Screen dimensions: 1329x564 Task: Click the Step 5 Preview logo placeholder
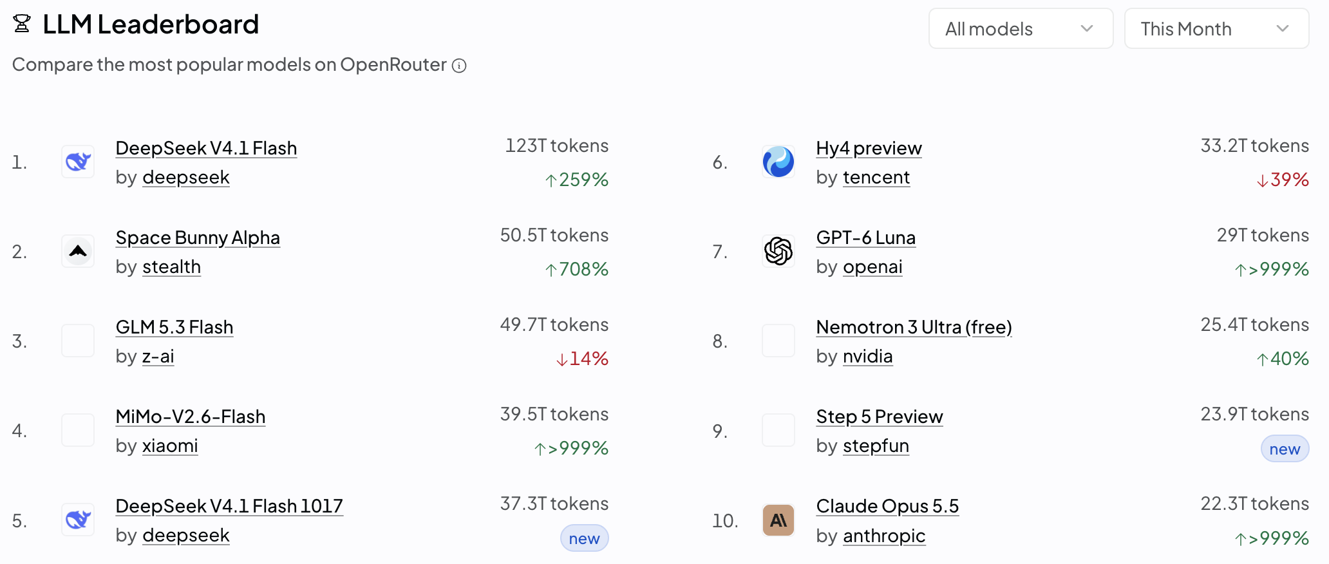point(778,430)
